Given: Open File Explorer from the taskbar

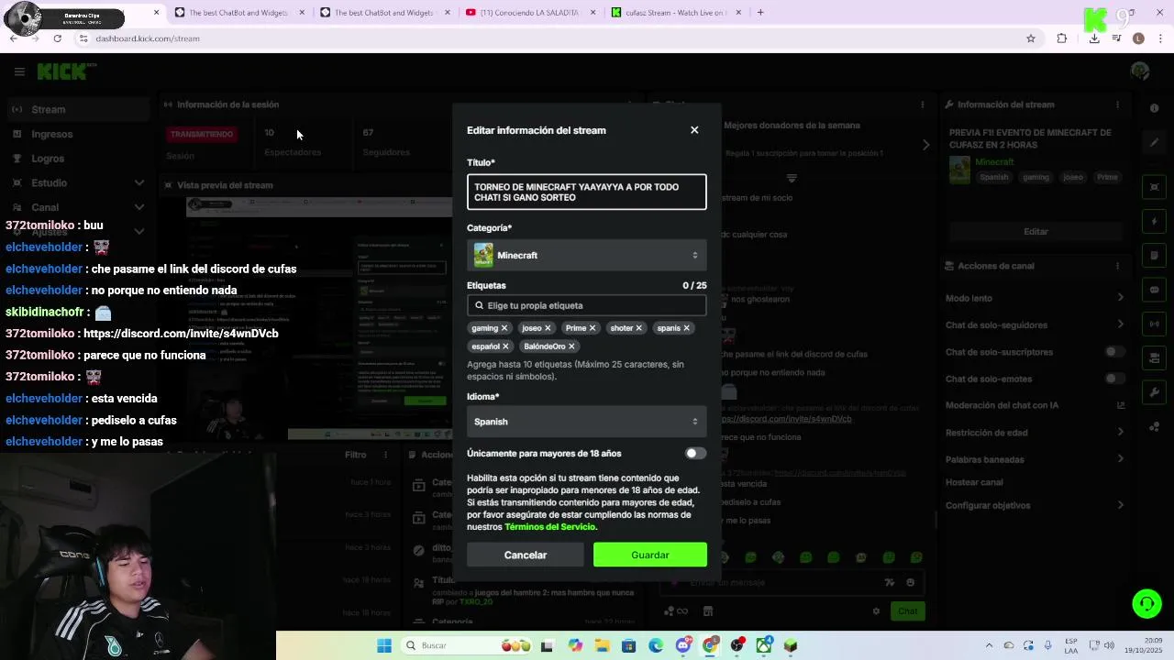Looking at the screenshot, I should click(x=602, y=645).
